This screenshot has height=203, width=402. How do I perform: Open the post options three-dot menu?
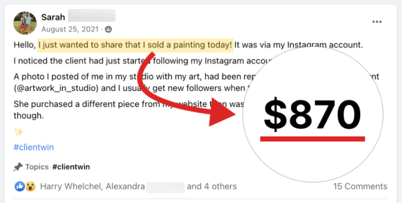pyautogui.click(x=377, y=22)
